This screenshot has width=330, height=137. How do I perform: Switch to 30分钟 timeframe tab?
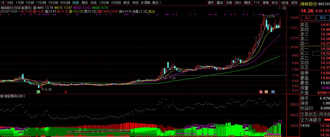pyautogui.click(x=53, y=3)
